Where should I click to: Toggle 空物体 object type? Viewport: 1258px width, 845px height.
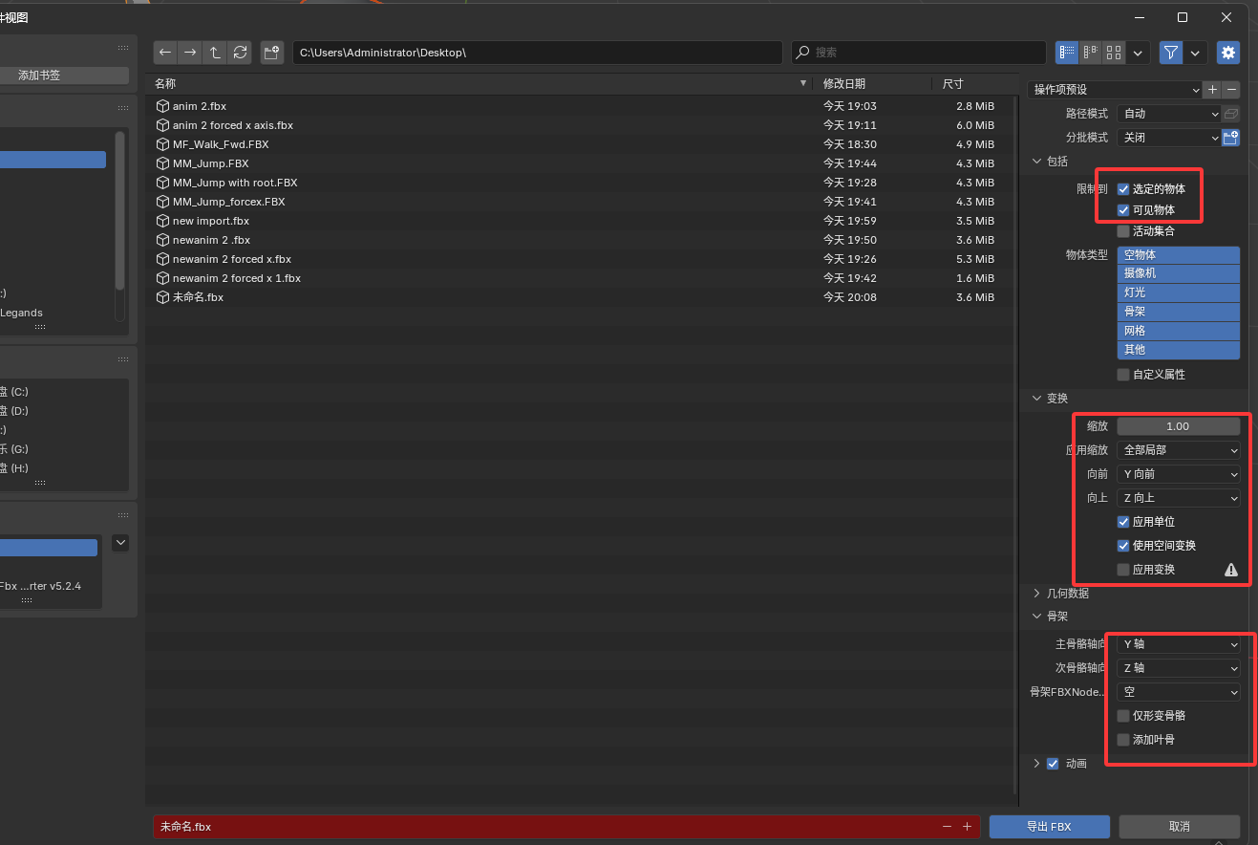coord(1179,255)
